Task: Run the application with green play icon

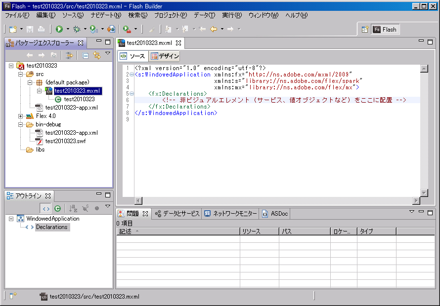Action: 59,29
